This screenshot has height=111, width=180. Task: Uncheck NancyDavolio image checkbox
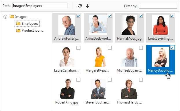(172, 48)
